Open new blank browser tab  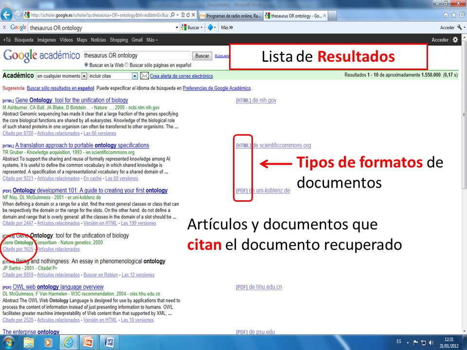(332, 16)
